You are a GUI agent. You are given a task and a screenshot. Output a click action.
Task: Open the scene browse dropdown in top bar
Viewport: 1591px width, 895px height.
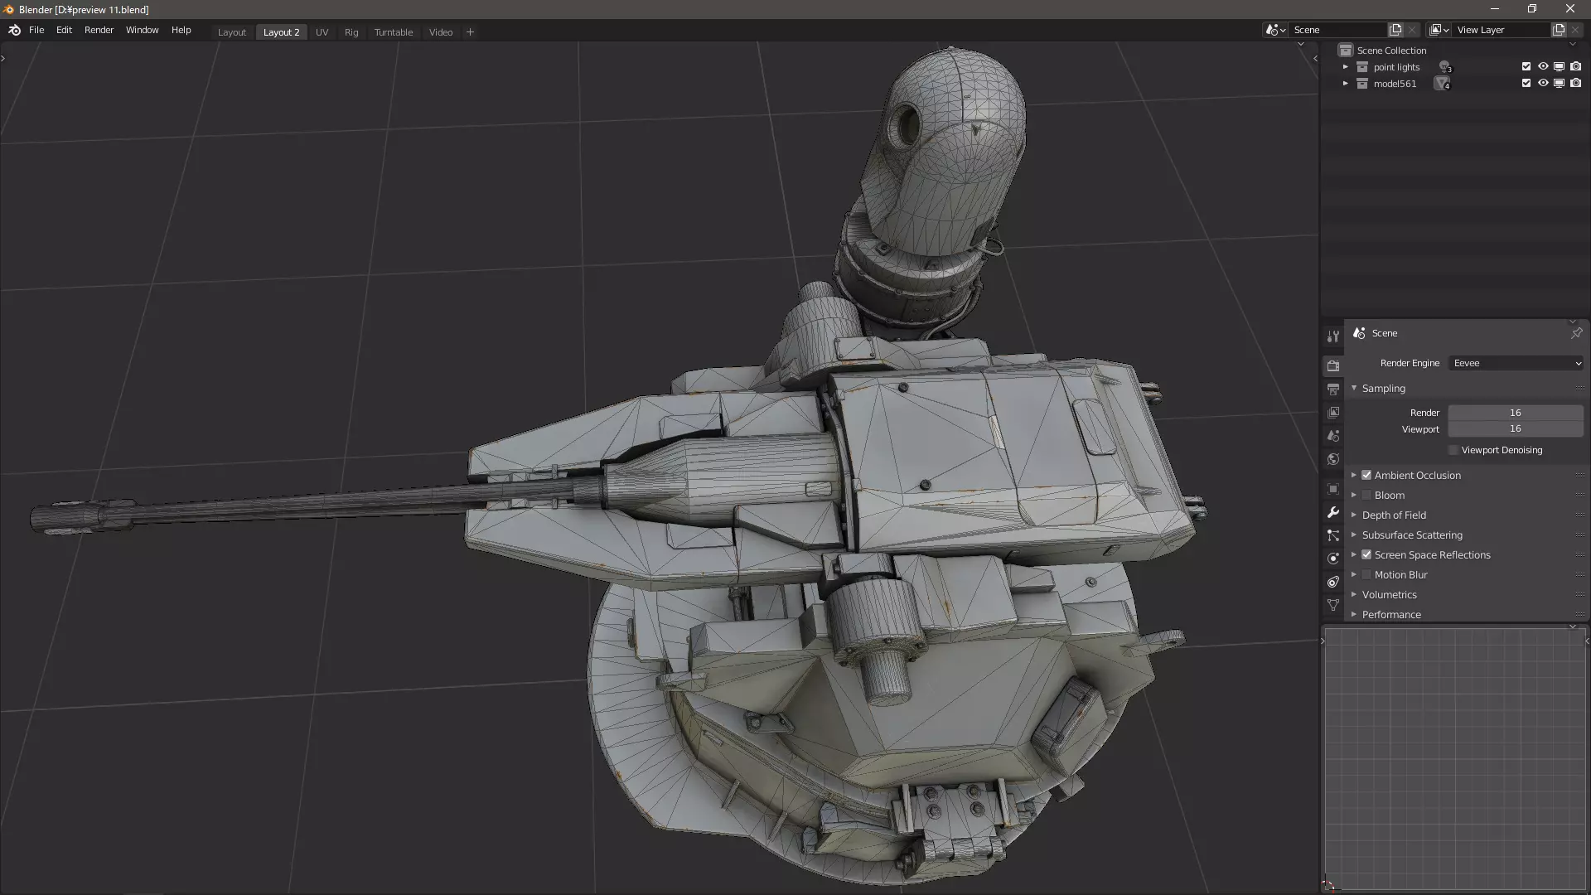[x=1275, y=30]
